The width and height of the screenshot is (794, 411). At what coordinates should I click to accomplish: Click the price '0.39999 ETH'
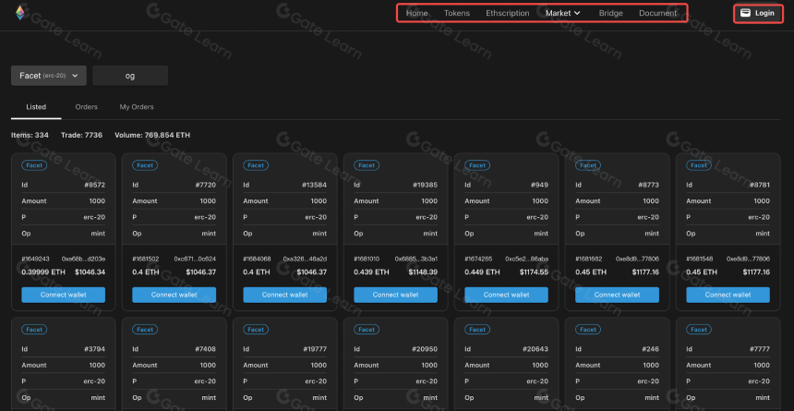[x=43, y=272]
